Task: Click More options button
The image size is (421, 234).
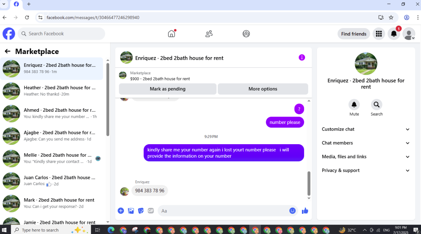Action: (263, 89)
